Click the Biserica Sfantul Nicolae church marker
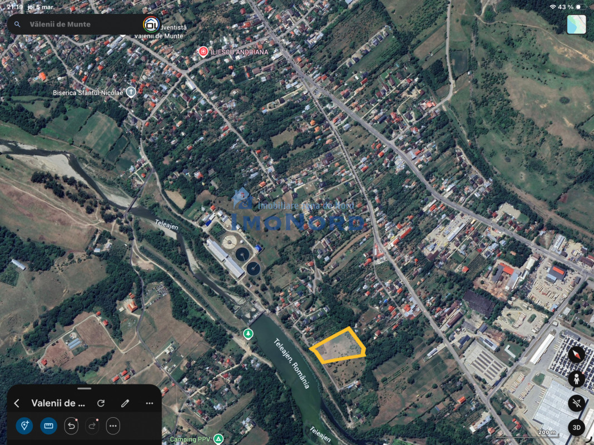This screenshot has width=594, height=445. pos(131,92)
